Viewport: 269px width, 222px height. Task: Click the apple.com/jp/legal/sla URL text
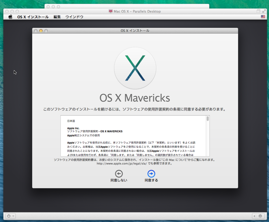[x=122, y=163]
